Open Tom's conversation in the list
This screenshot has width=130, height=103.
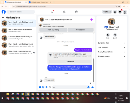18,23
